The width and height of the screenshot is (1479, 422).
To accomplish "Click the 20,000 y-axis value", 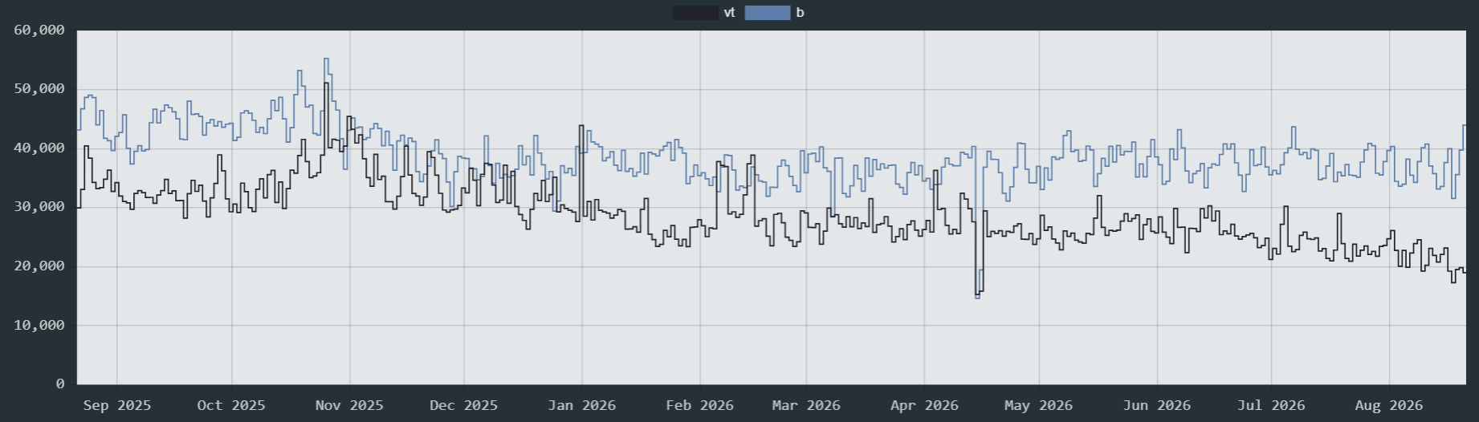I will 39,266.
